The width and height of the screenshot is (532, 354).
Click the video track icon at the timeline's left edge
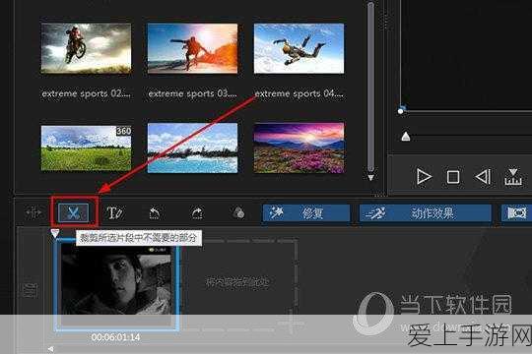click(31, 290)
